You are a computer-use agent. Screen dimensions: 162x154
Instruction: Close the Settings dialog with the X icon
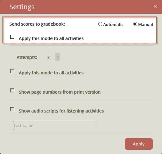pos(155,6)
